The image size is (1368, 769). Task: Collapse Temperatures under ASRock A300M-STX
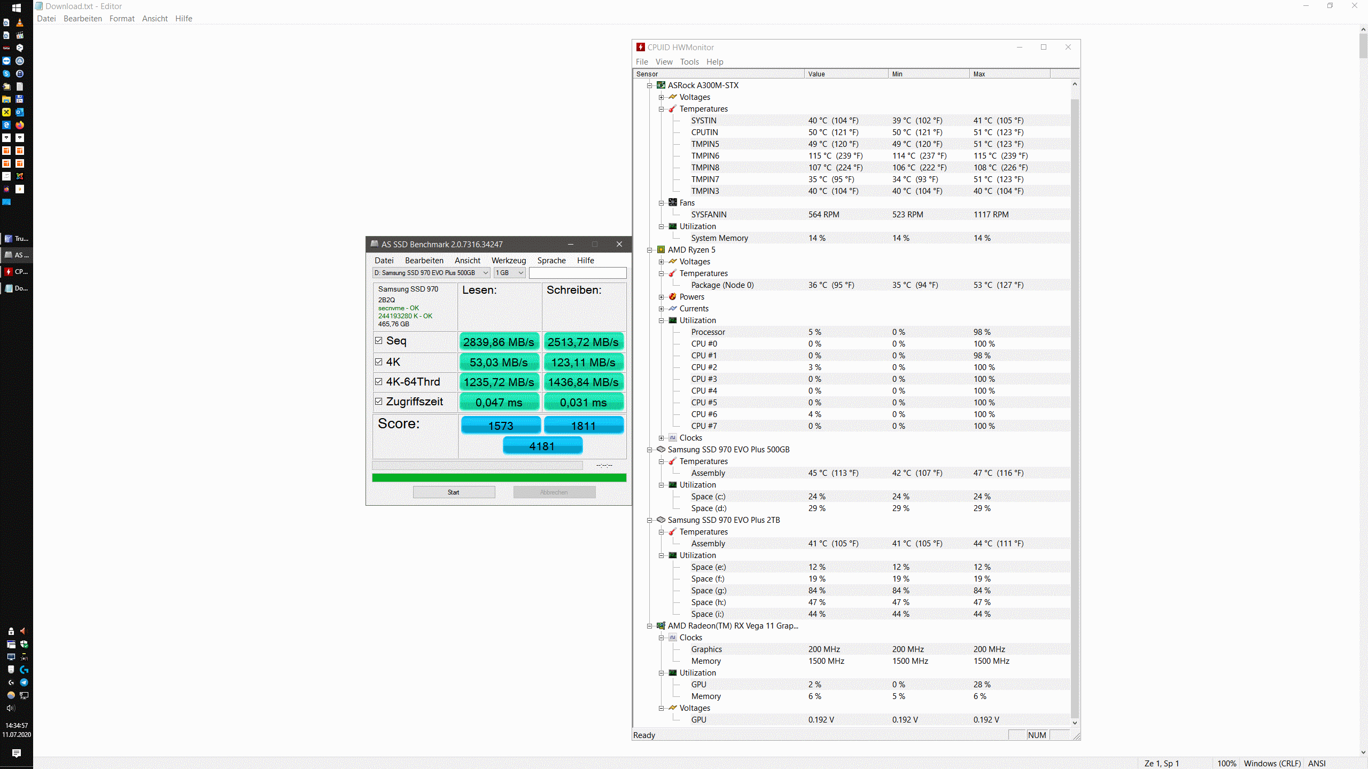[662, 109]
